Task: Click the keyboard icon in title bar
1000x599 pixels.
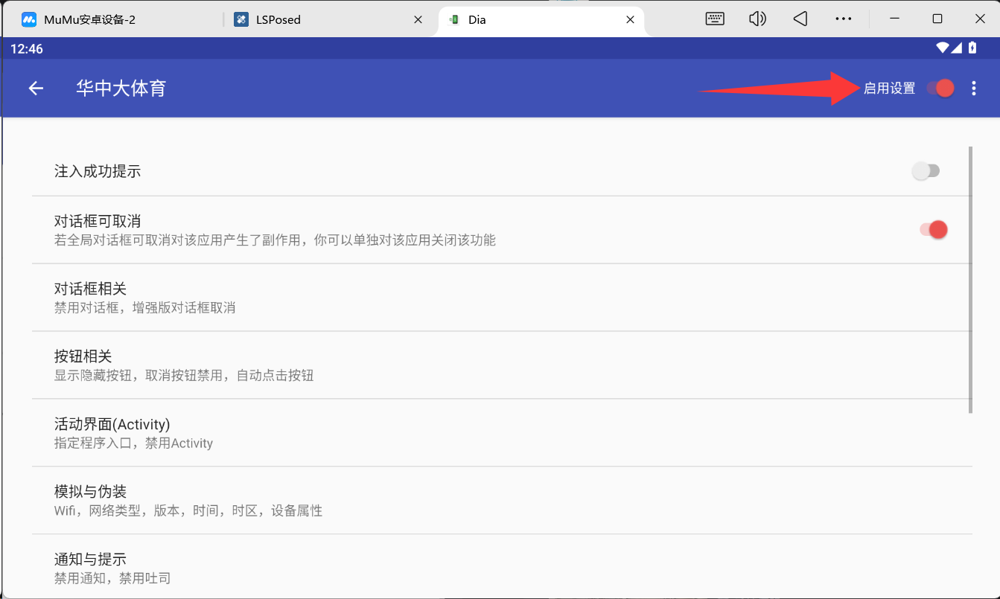Action: (715, 19)
